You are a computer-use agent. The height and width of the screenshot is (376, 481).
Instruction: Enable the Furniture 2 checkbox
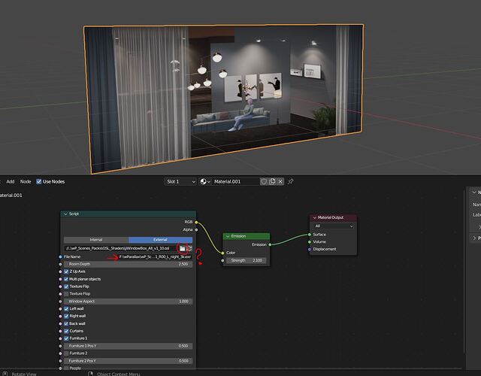pyautogui.click(x=66, y=353)
